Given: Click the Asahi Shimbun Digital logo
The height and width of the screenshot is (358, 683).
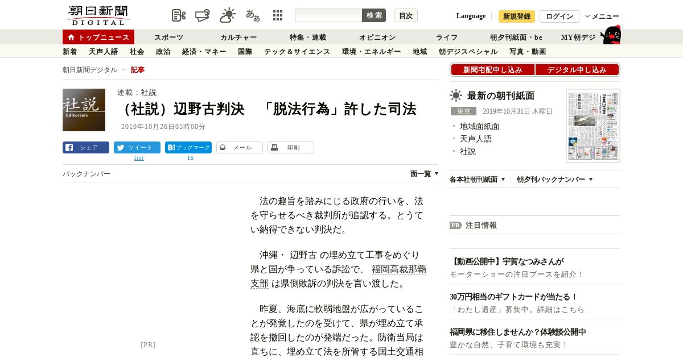Looking at the screenshot, I should (x=98, y=15).
